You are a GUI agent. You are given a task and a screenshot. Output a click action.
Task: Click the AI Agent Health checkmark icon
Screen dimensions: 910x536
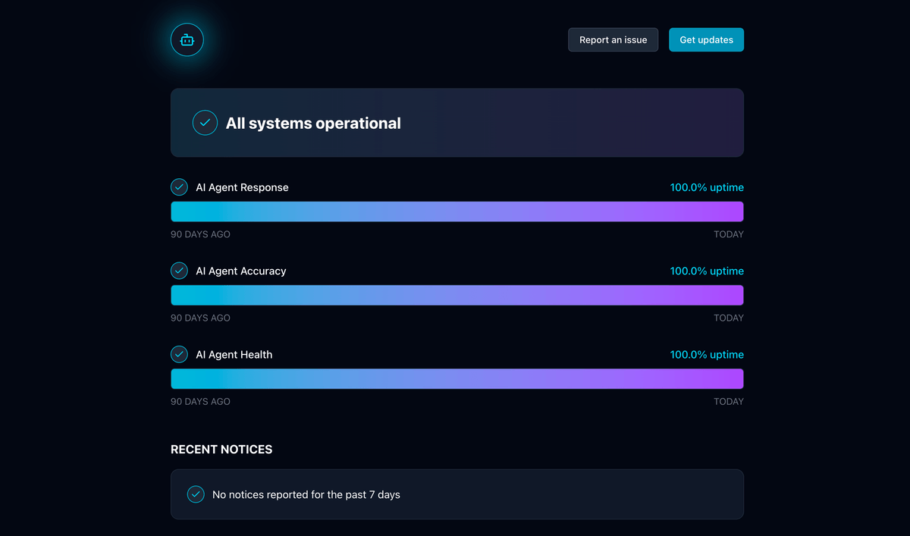(179, 354)
